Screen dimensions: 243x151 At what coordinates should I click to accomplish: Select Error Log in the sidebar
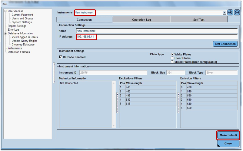(13, 30)
